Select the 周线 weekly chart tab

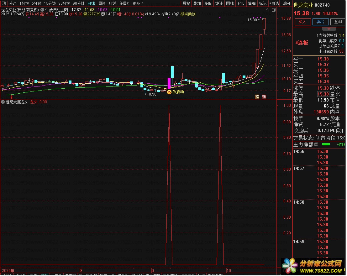point(102,3)
